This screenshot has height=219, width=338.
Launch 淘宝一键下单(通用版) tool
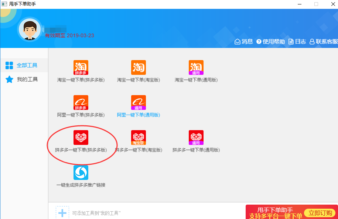196,67
